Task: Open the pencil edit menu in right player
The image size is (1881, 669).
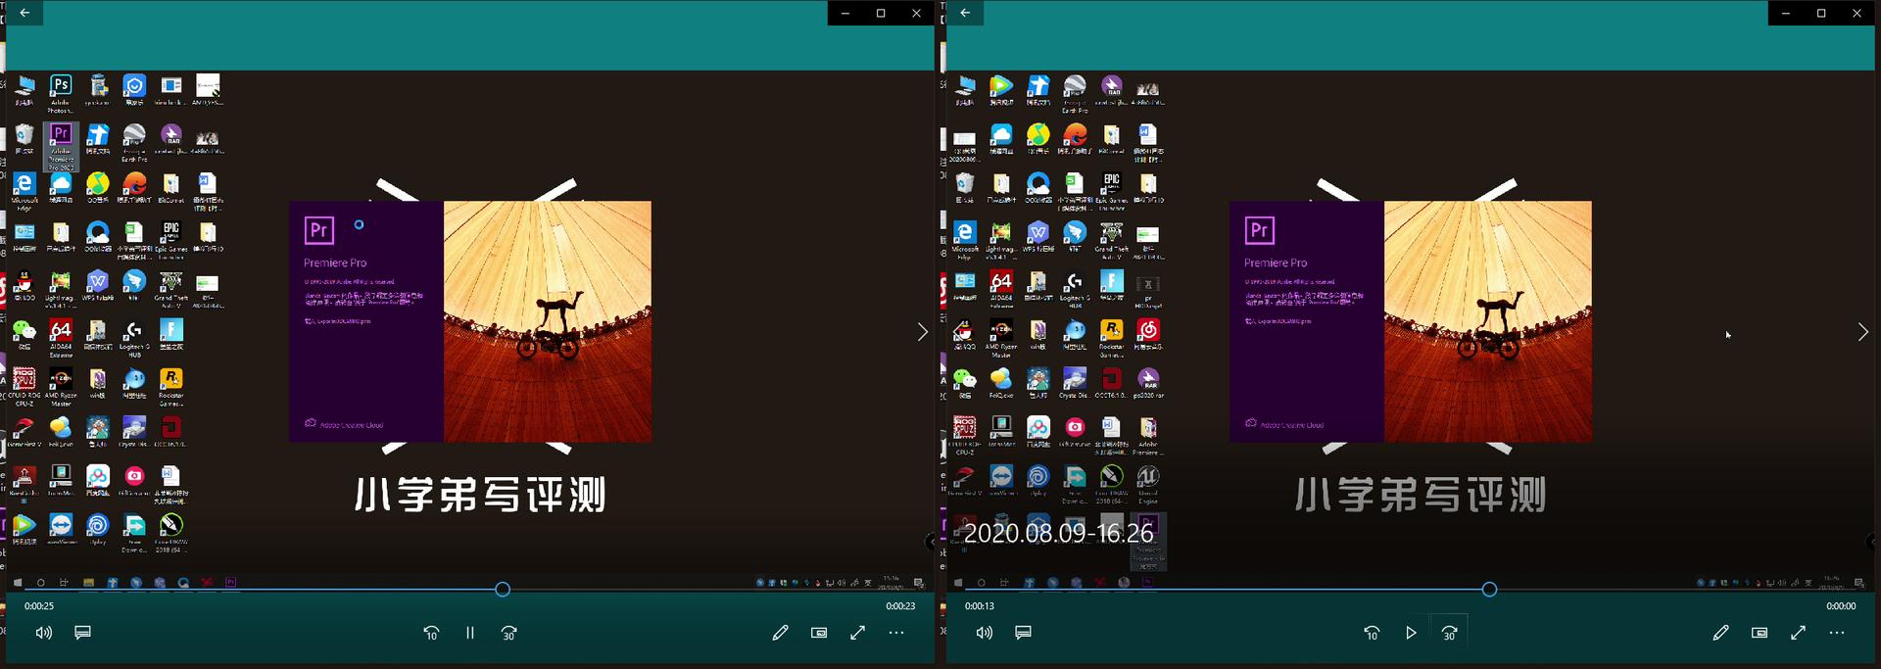Action: click(x=1720, y=633)
